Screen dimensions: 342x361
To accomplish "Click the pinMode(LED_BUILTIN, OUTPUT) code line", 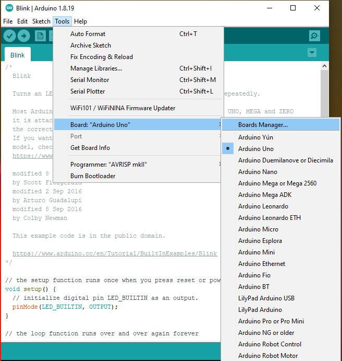I will (65, 307).
